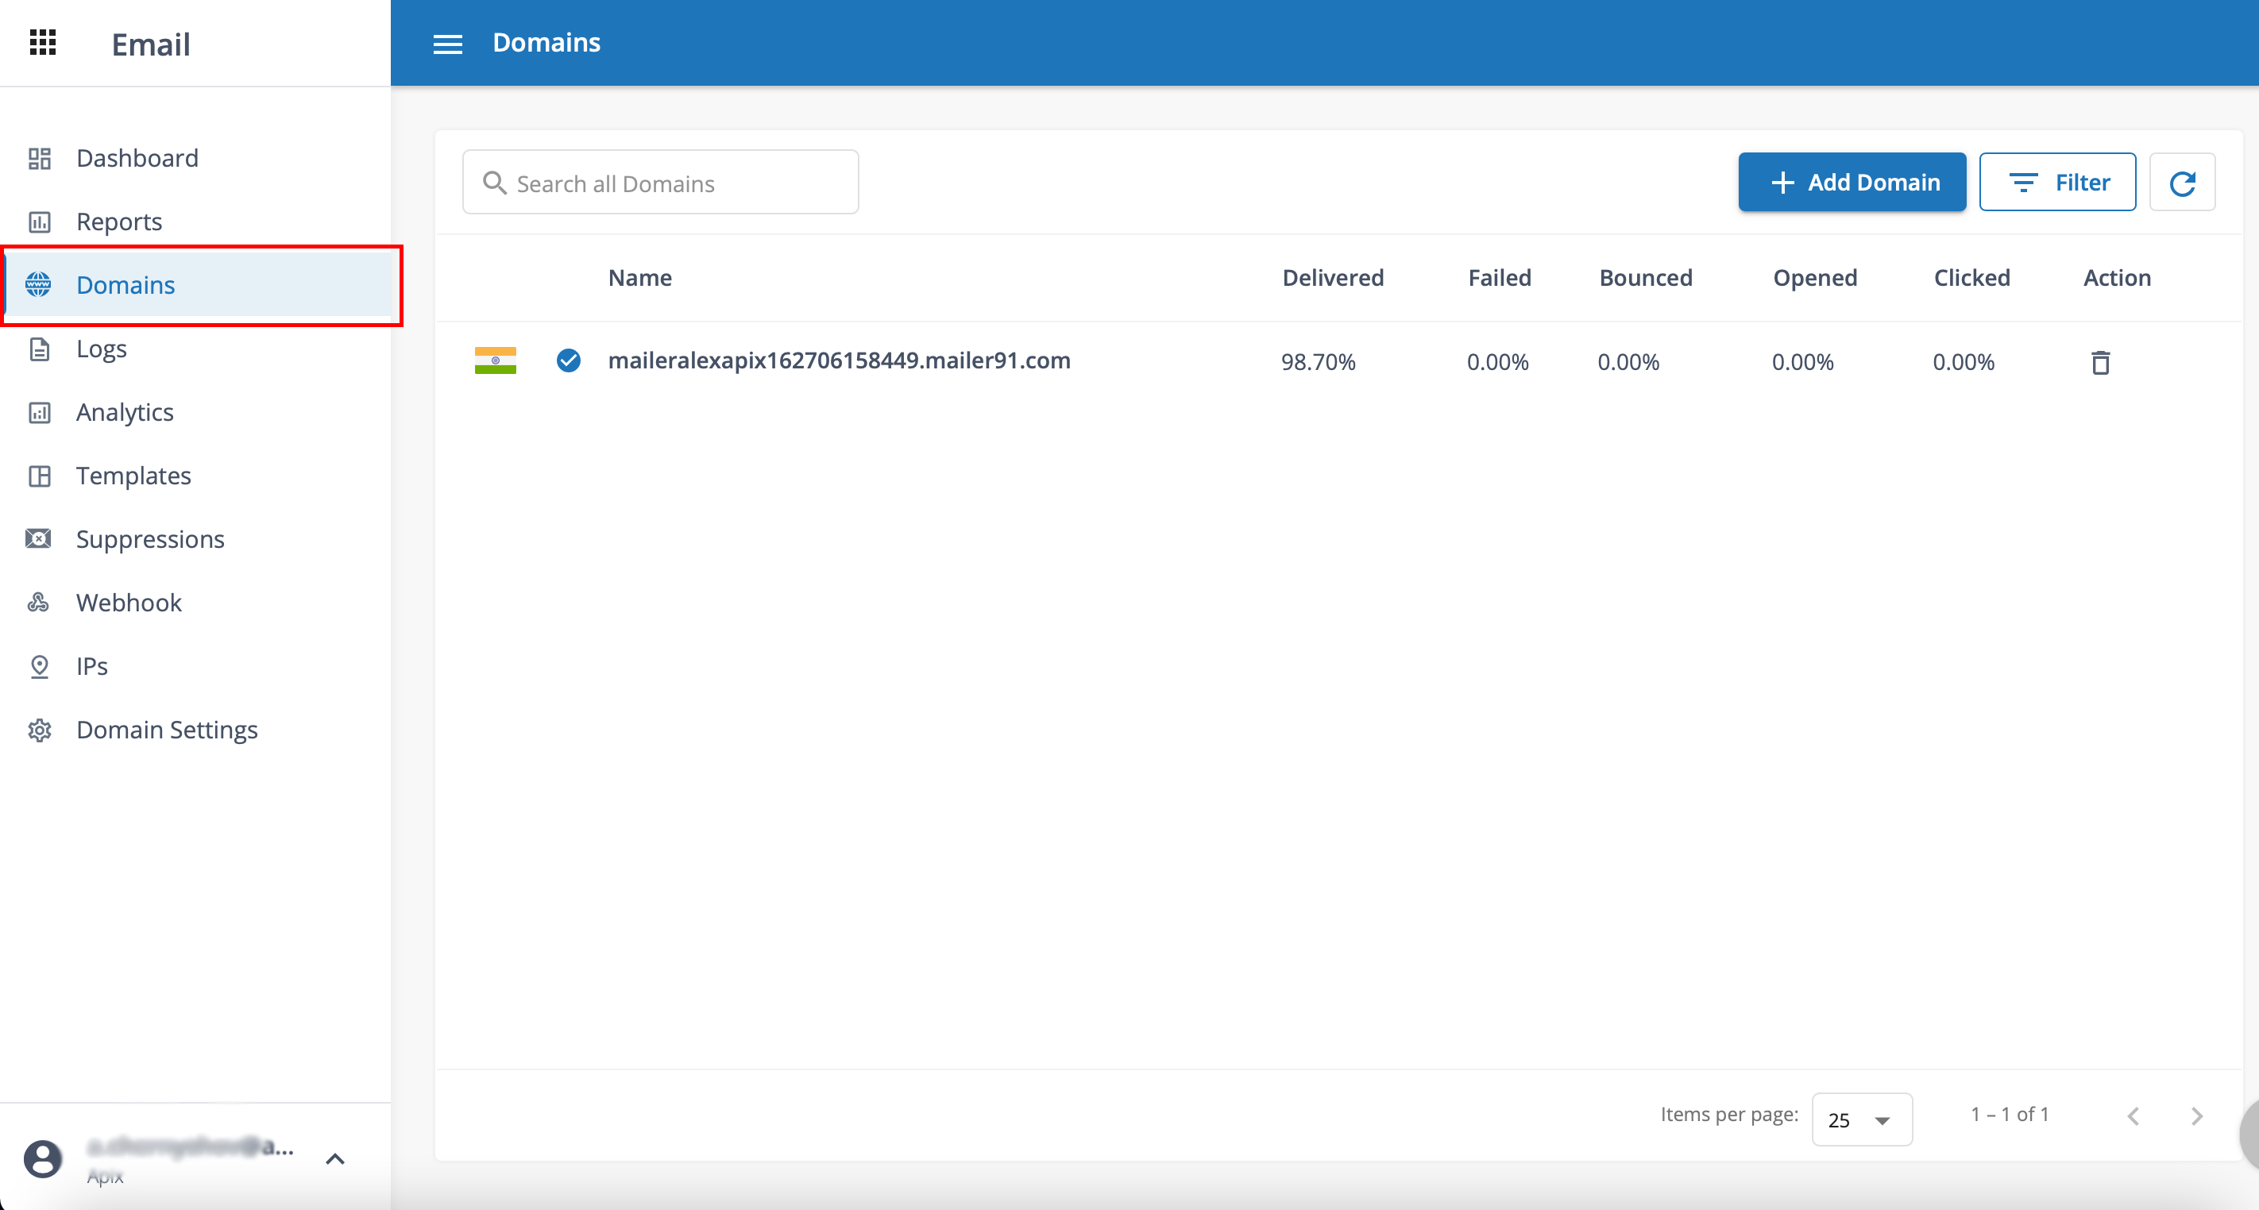Click the Analytics sidebar icon
Screen dimensions: 2259x1210
(41, 412)
